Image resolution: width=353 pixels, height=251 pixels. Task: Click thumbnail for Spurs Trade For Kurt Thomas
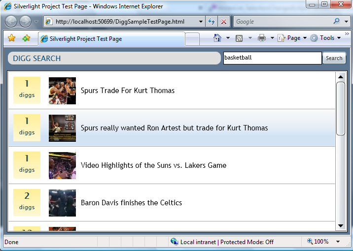[x=62, y=91]
